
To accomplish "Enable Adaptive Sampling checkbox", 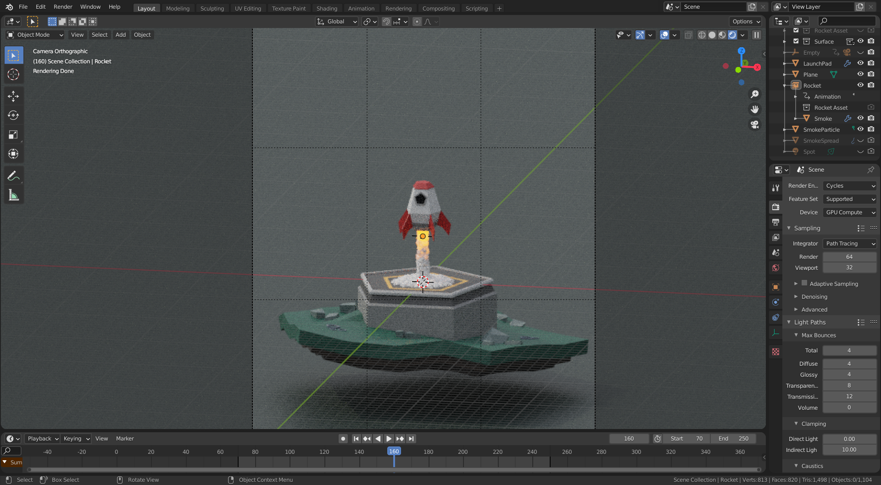I will coord(804,284).
